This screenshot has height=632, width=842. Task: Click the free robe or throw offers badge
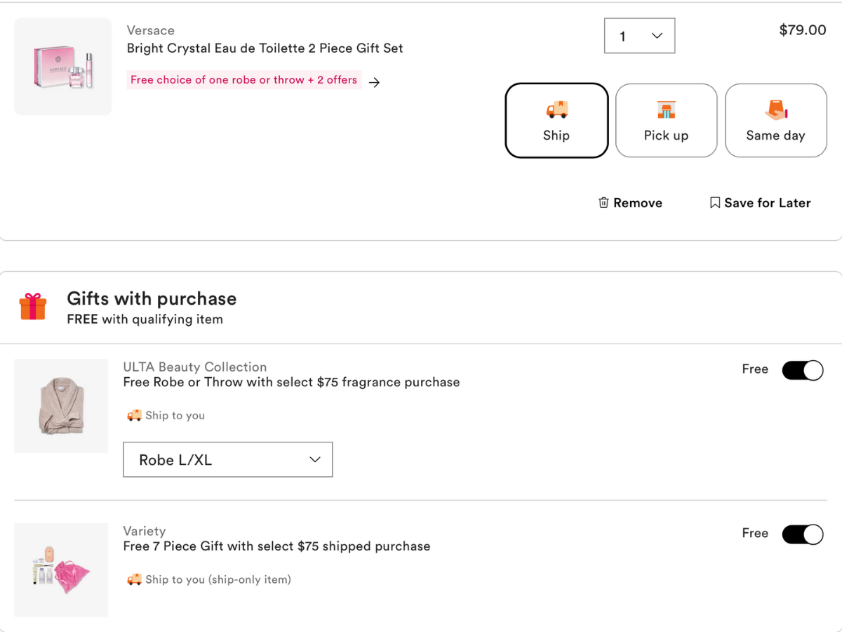click(x=243, y=80)
